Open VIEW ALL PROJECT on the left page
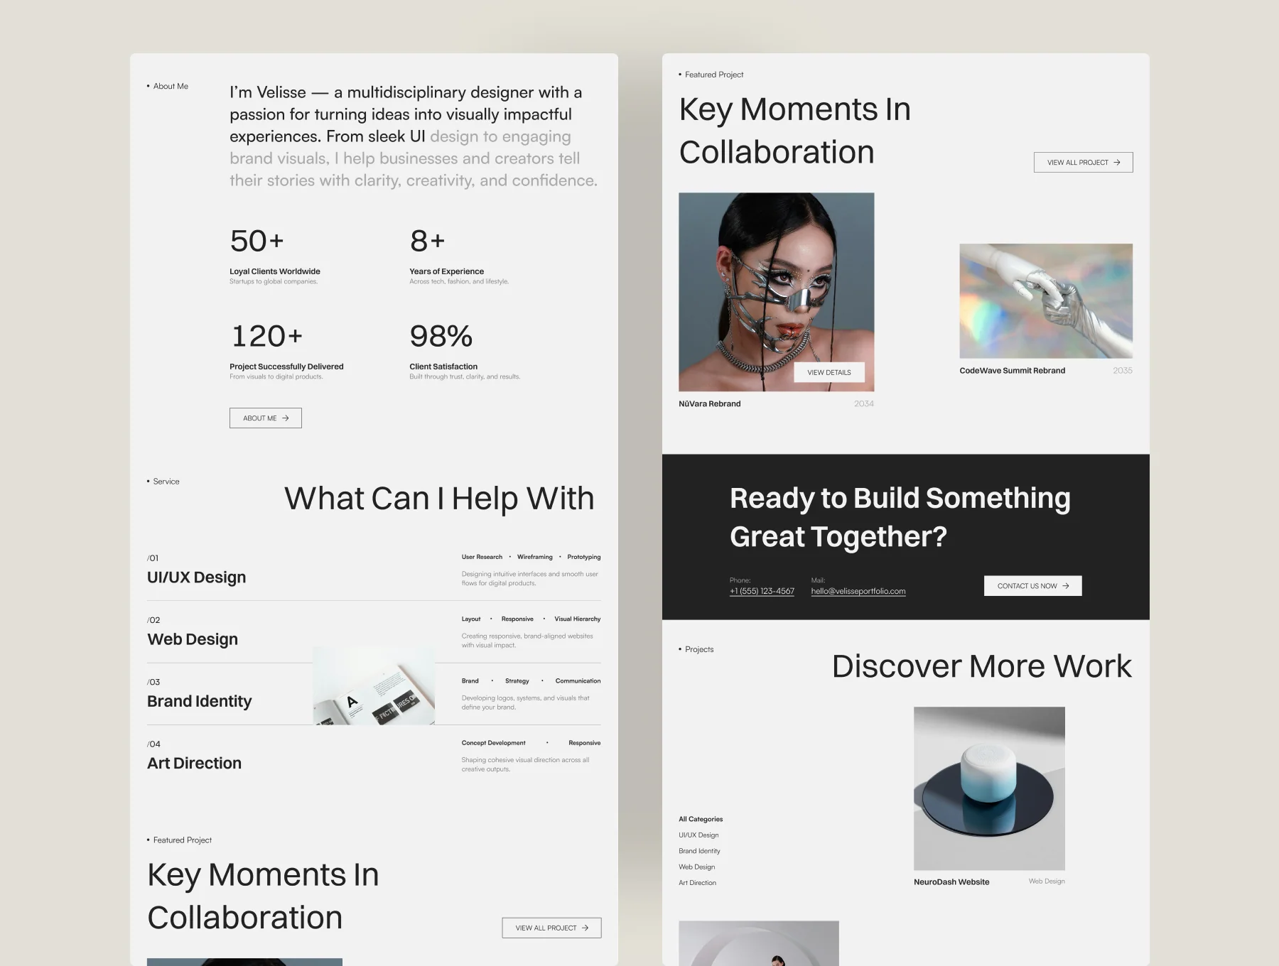Screen dimensions: 1279x966 point(551,928)
